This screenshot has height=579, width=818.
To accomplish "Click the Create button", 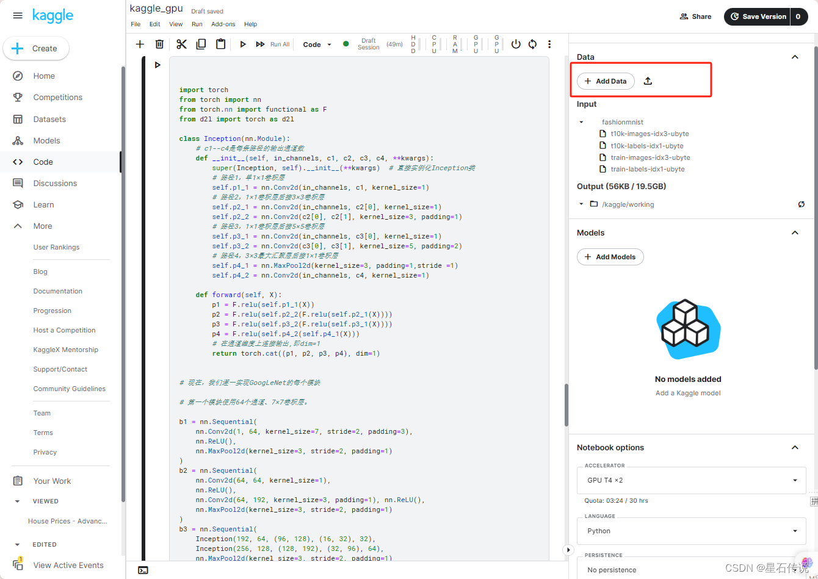I will tap(36, 48).
